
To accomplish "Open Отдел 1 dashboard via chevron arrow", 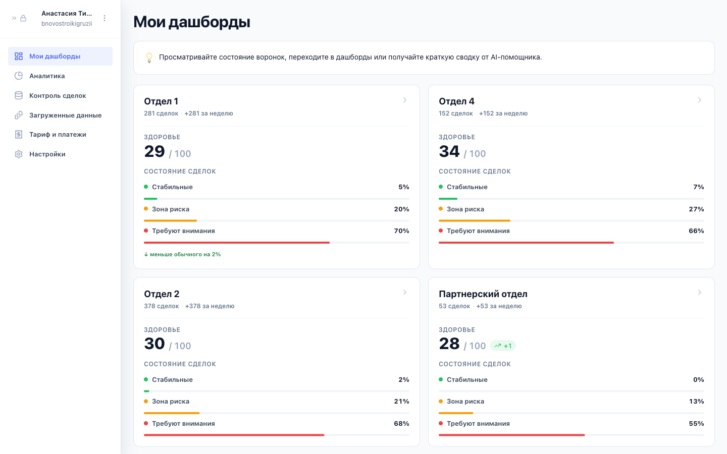I will [405, 100].
